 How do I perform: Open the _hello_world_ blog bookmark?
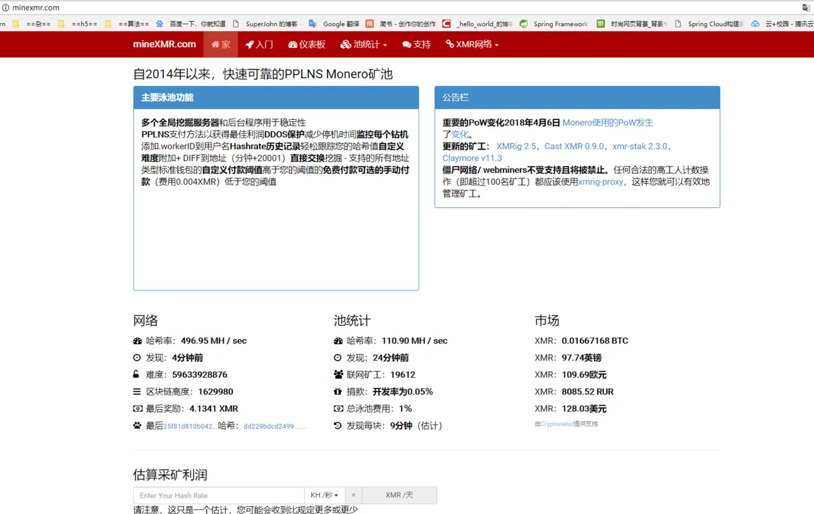point(477,24)
